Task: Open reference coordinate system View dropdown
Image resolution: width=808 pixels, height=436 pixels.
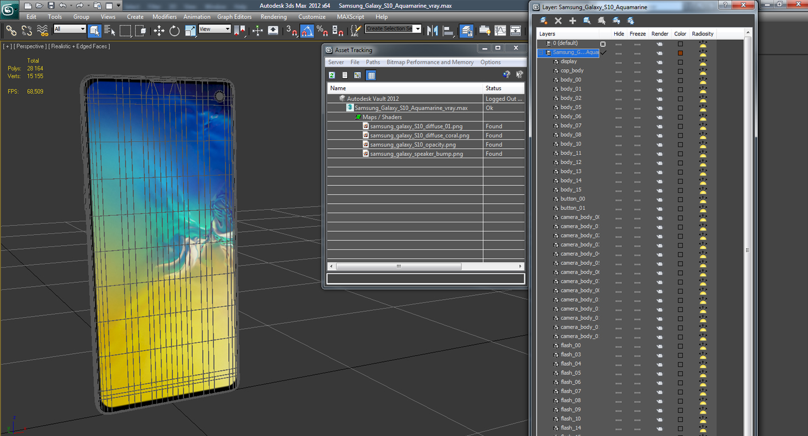Action: point(215,29)
